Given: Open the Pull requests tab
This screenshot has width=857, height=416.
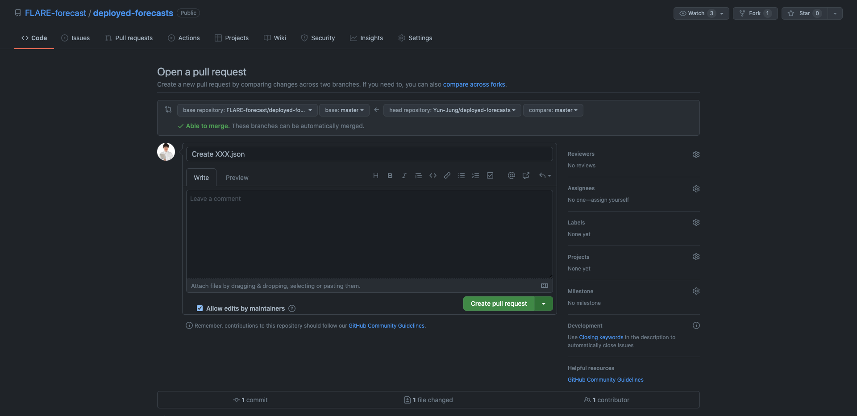Looking at the screenshot, I should (129, 38).
